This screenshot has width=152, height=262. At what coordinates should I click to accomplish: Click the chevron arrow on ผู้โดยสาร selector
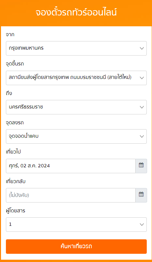[x=142, y=225]
